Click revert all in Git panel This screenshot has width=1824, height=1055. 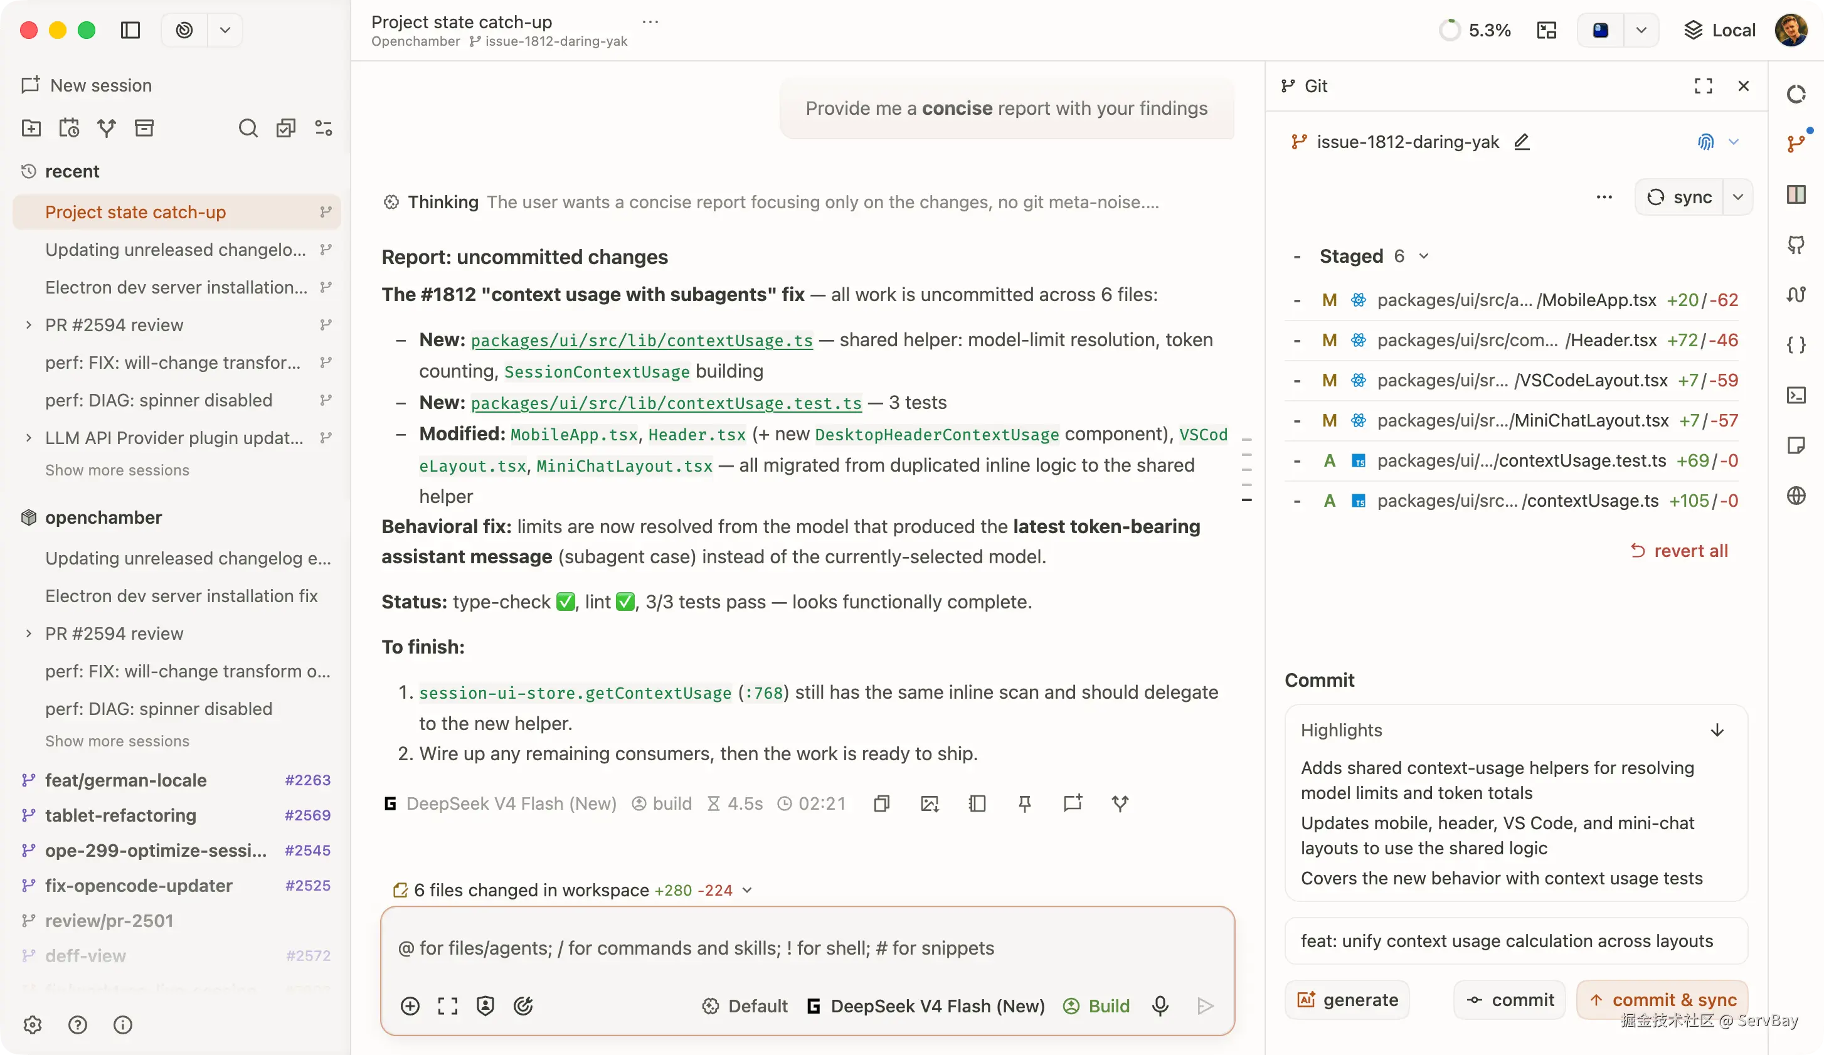1679,551
